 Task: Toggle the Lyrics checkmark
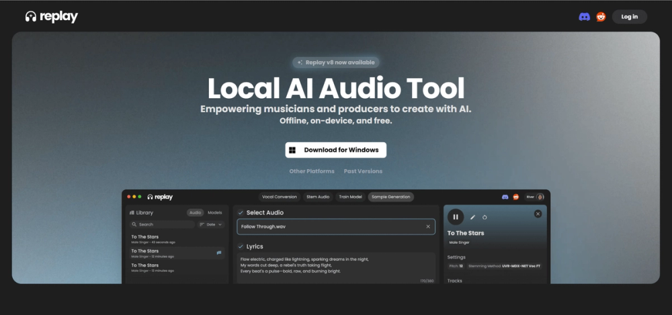[241, 246]
